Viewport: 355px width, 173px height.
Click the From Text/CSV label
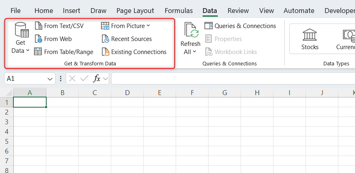pos(64,26)
